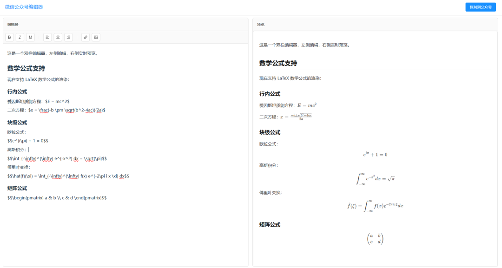Screen dimensions: 502x268
Task: Insert link icon in toolbar
Action: click(86, 38)
